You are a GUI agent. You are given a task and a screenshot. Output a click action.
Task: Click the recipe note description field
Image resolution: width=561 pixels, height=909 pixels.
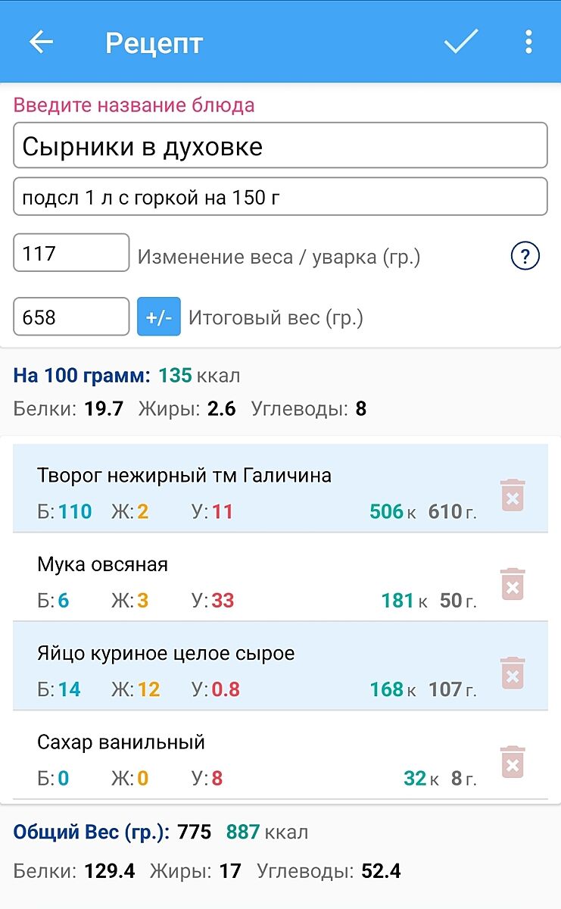[280, 197]
